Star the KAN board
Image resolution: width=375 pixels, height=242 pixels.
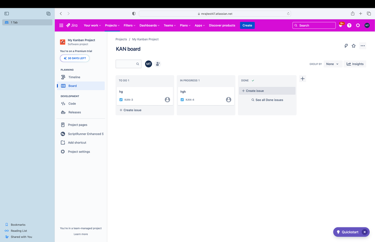pyautogui.click(x=354, y=46)
